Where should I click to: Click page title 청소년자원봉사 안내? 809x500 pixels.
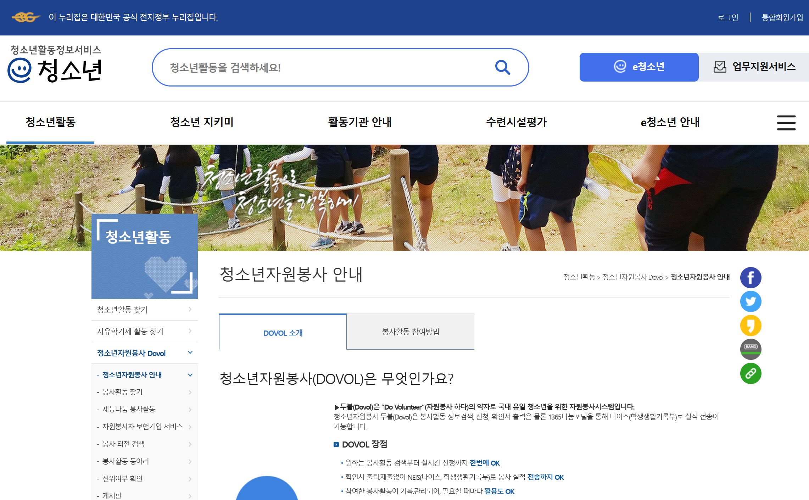point(291,274)
